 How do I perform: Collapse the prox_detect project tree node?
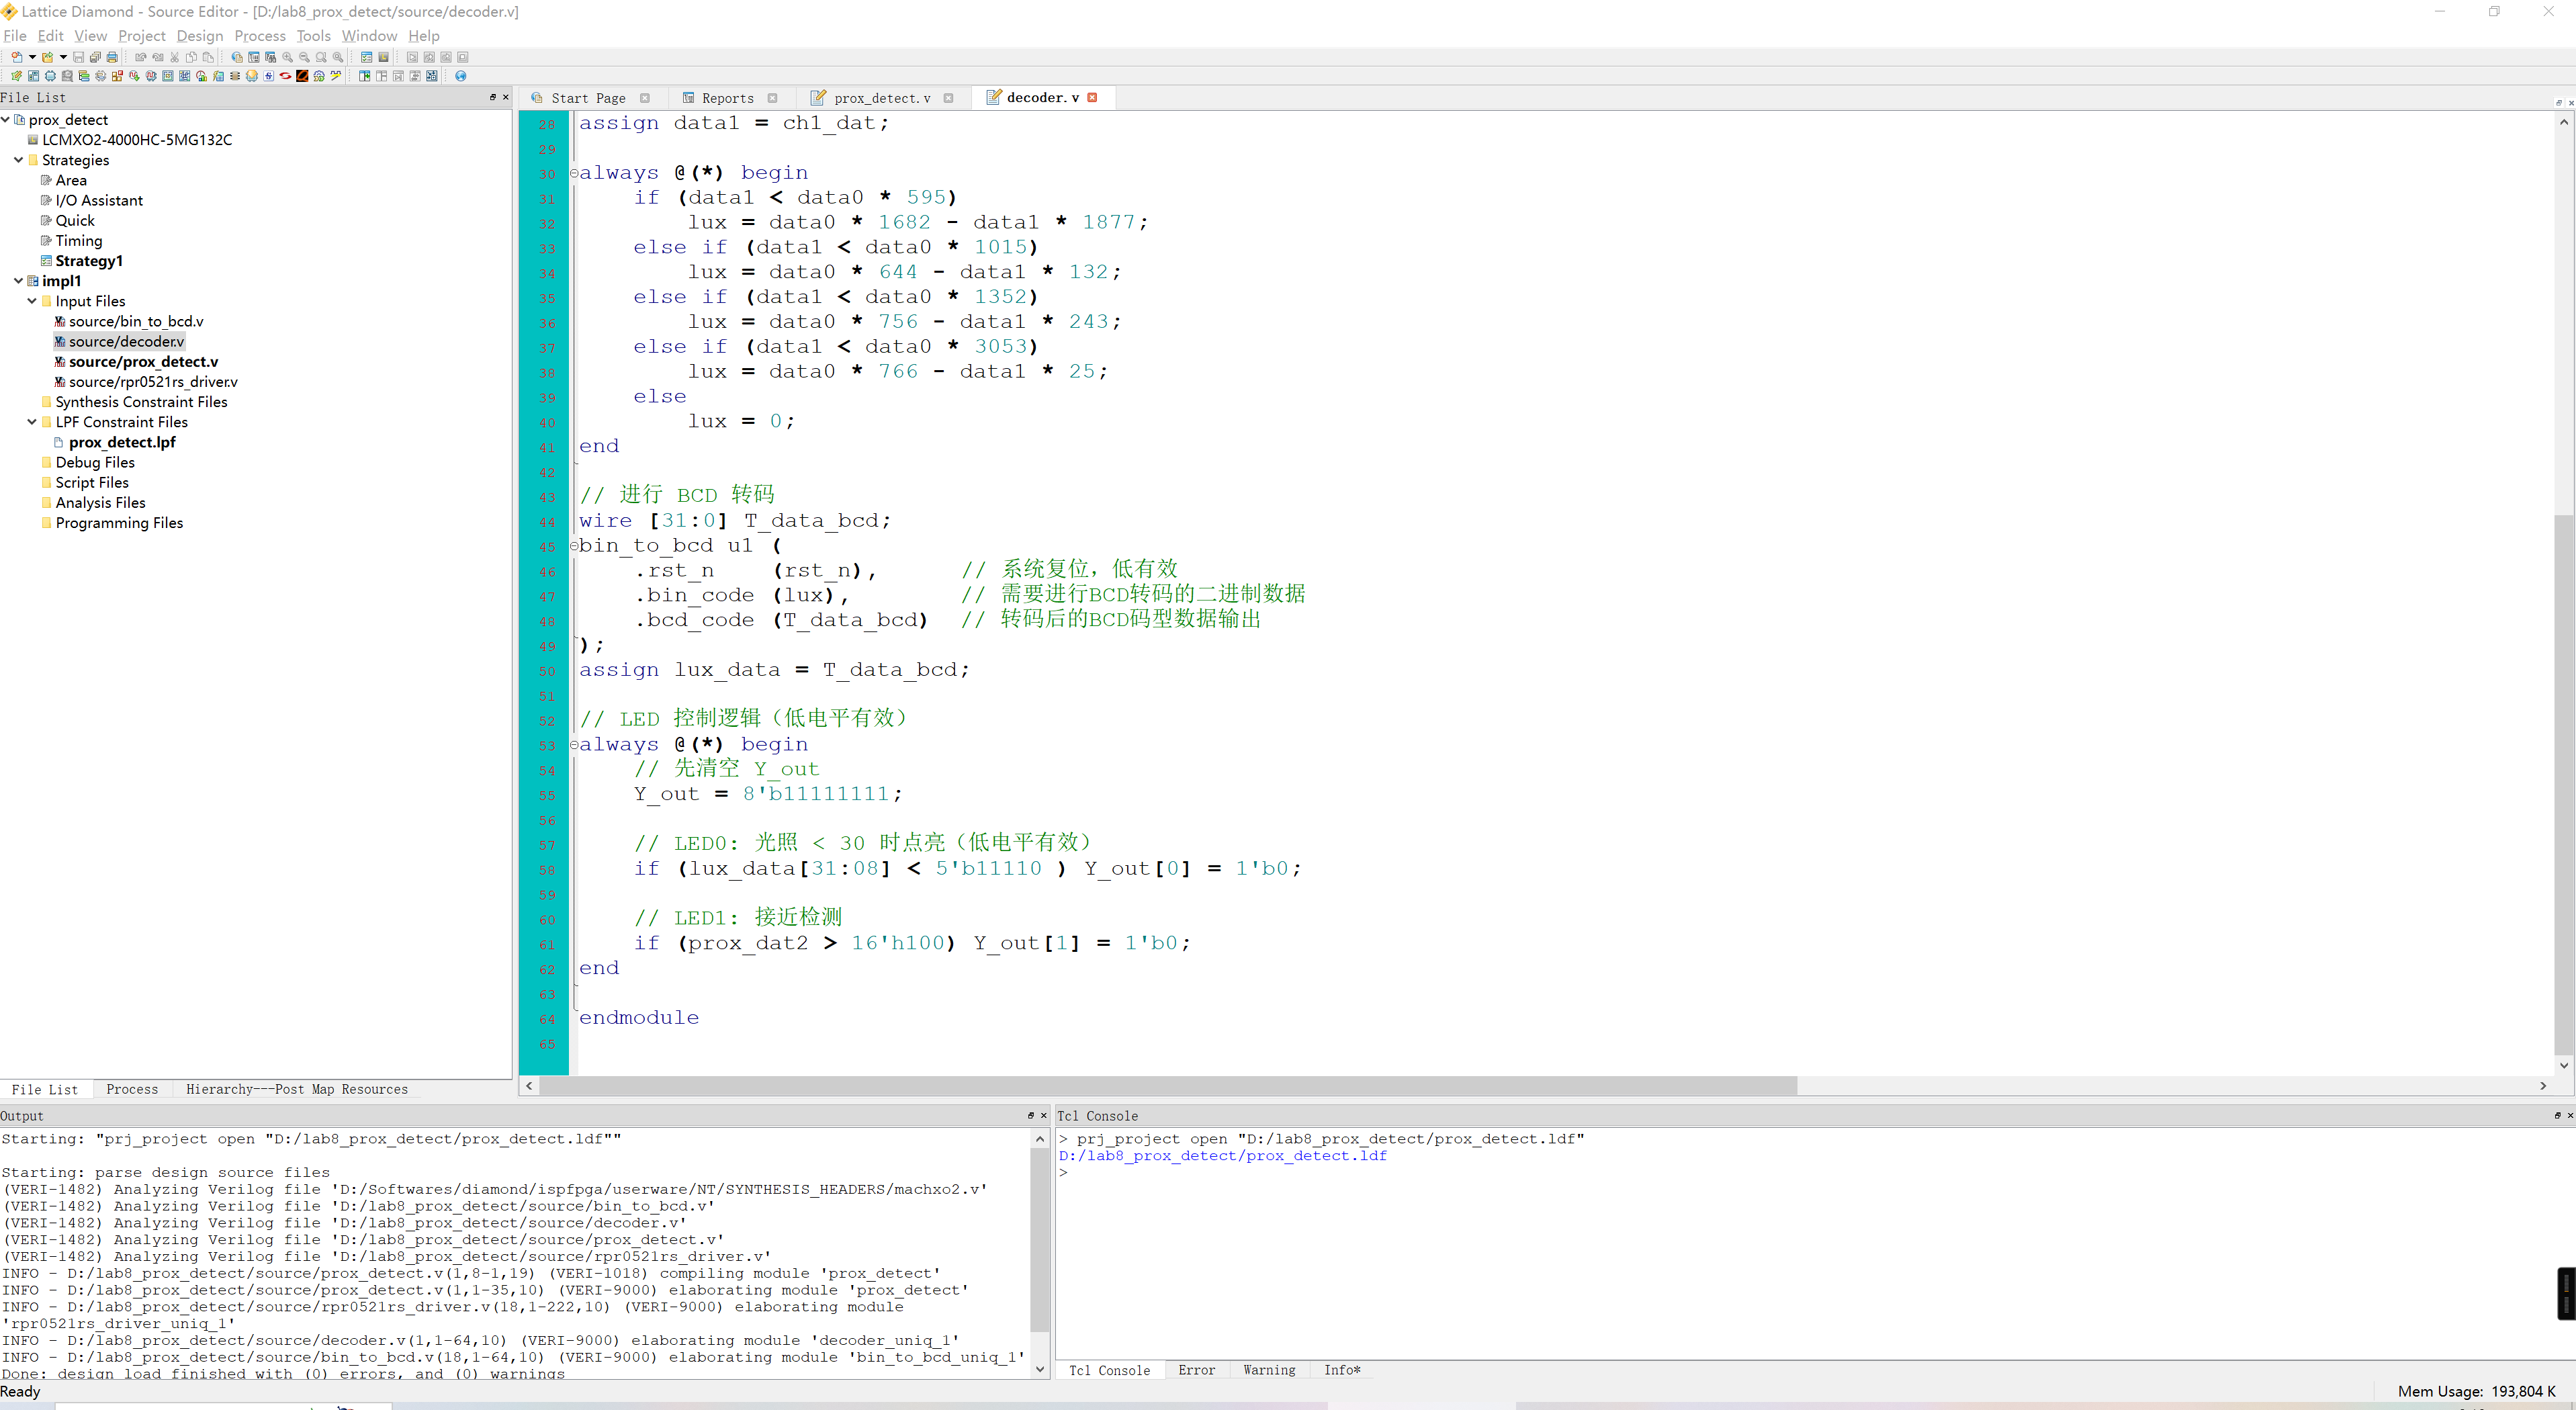point(6,119)
